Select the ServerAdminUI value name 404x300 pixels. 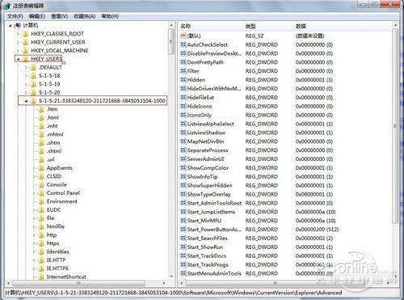click(x=205, y=159)
